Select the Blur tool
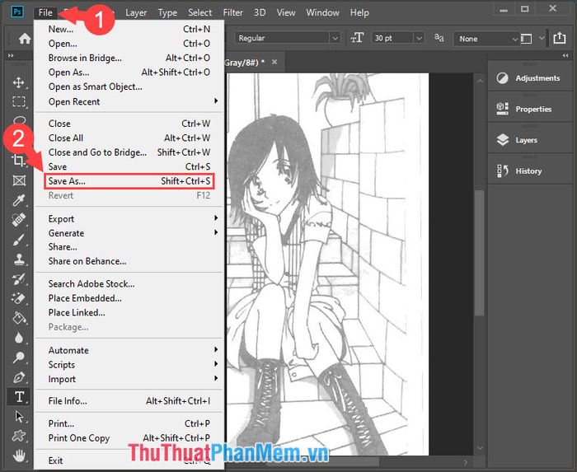Viewport: 577px width, 472px height. pyautogui.click(x=19, y=338)
